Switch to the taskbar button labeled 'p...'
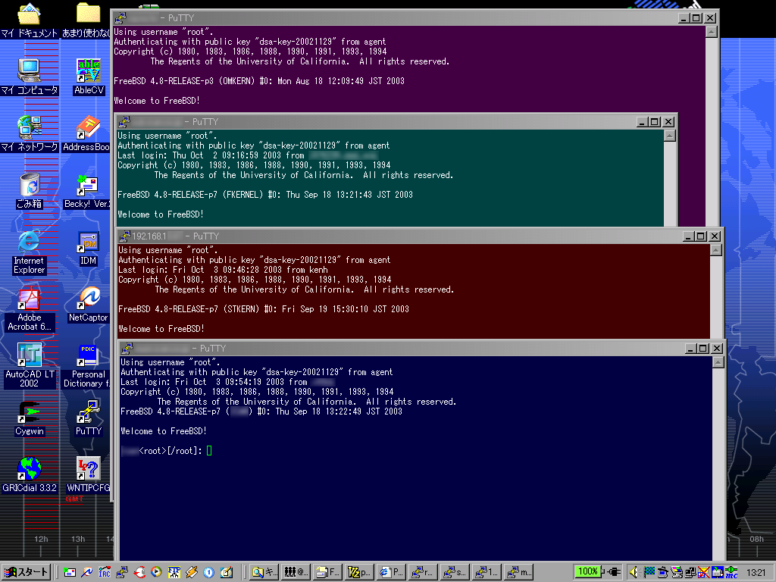 pyautogui.click(x=360, y=572)
